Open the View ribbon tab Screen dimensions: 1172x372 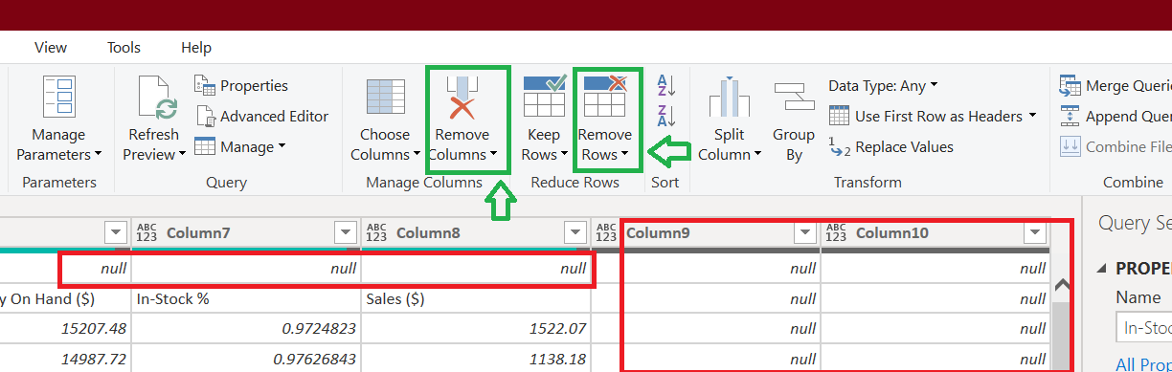(51, 47)
